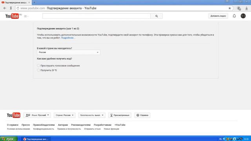This screenshot has width=251, height=141.
Task: Open Новые функции link
Action: (x=111, y=129)
